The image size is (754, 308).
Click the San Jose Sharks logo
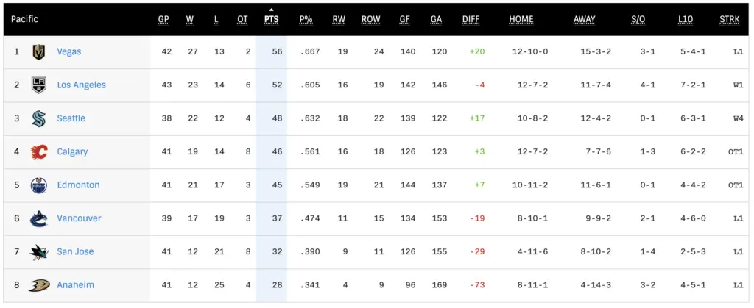[x=39, y=252]
